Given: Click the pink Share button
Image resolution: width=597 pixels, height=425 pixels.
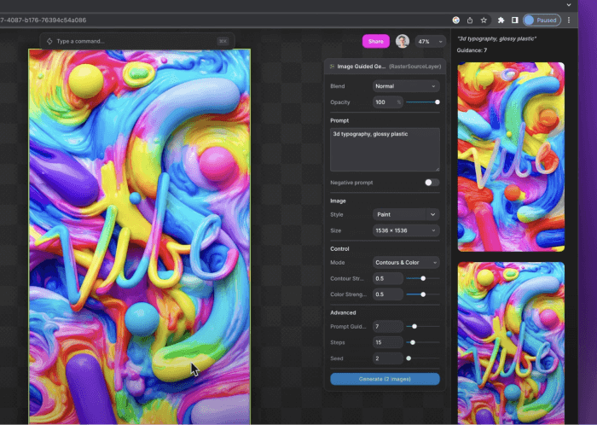Looking at the screenshot, I should pos(375,41).
